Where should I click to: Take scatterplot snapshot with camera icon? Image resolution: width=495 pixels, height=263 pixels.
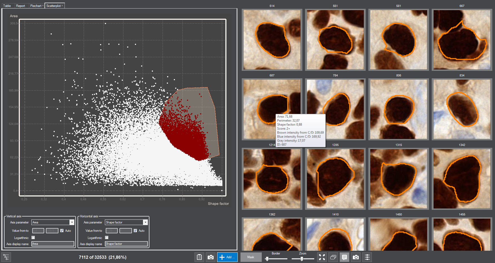tap(211, 257)
